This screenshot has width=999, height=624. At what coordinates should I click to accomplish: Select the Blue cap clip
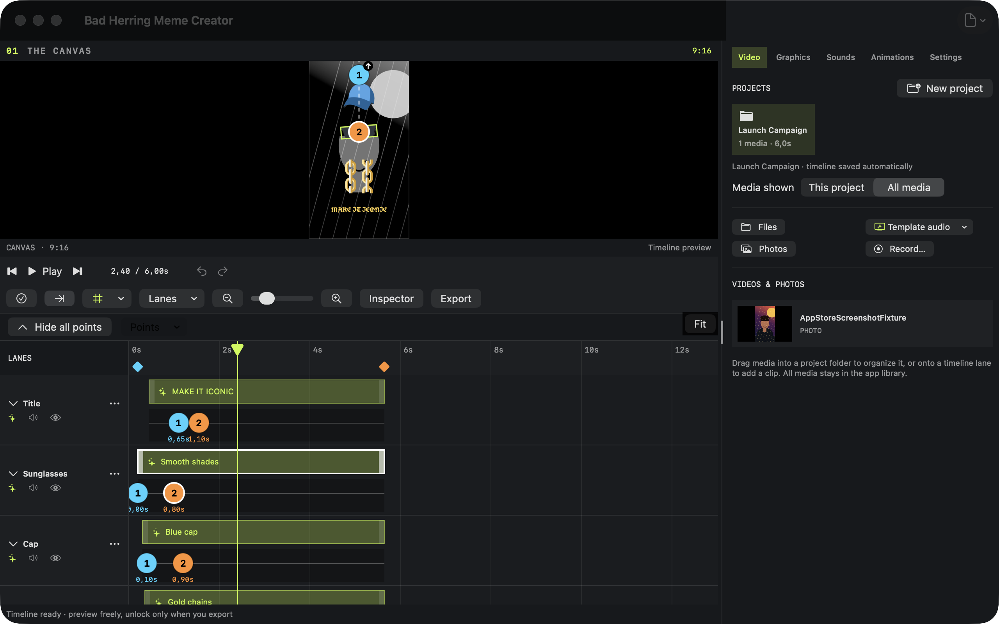tap(263, 532)
